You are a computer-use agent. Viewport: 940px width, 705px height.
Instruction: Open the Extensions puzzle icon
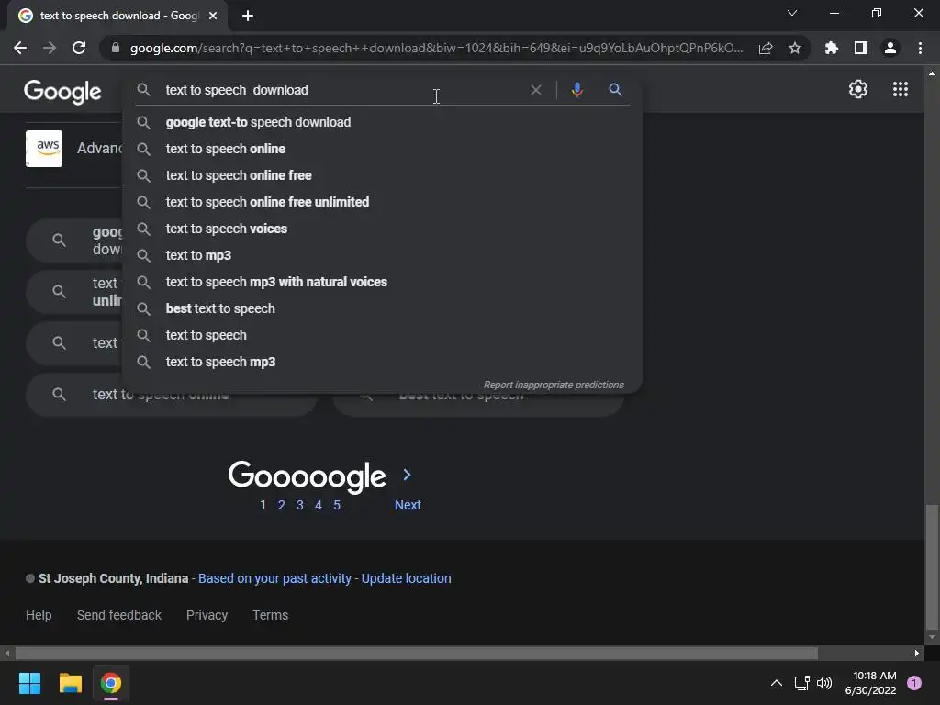(832, 48)
